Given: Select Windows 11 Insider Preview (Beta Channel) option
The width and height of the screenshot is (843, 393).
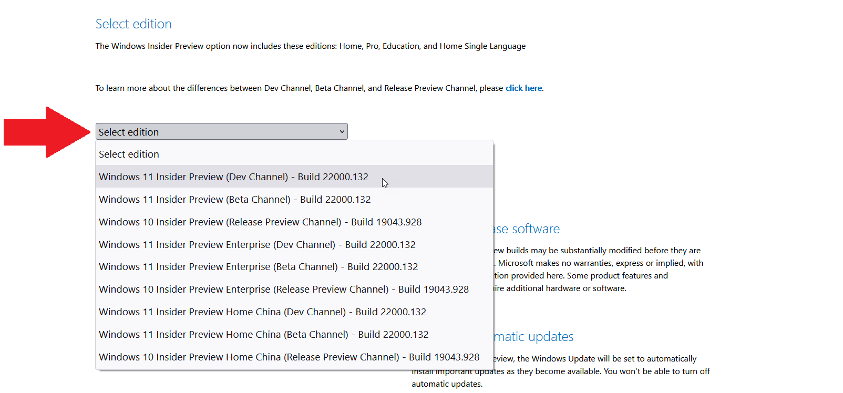Looking at the screenshot, I should [x=294, y=199].
